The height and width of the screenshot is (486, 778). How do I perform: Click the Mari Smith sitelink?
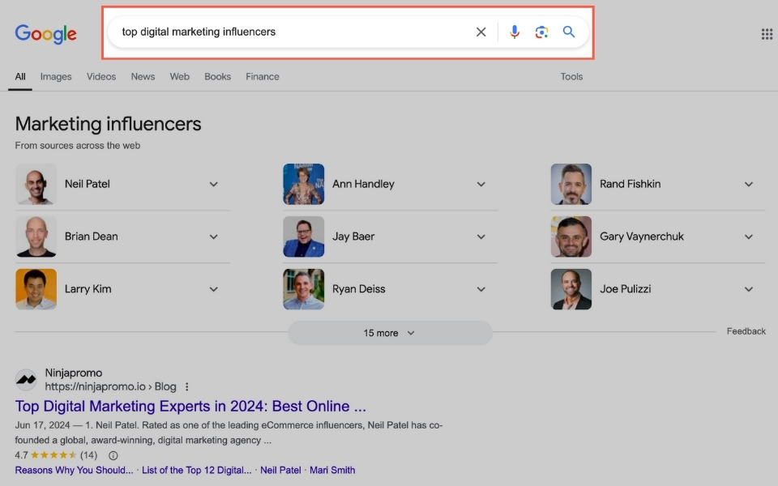[332, 470]
